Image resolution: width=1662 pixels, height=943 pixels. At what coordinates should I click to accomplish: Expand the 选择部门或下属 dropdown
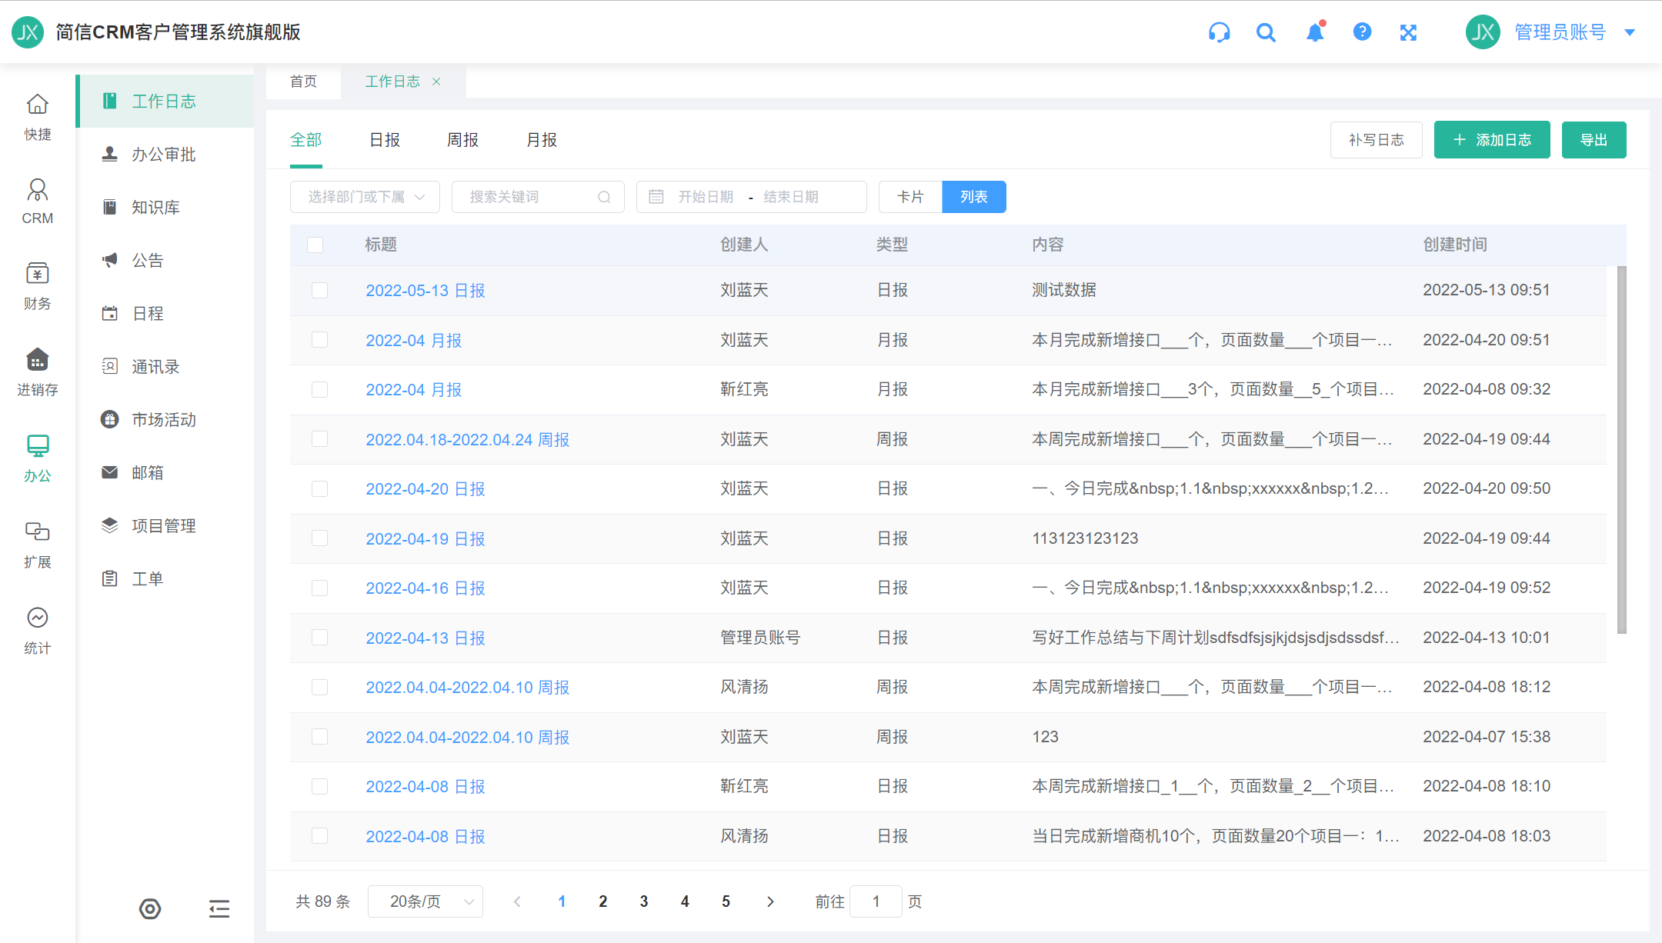coord(365,197)
